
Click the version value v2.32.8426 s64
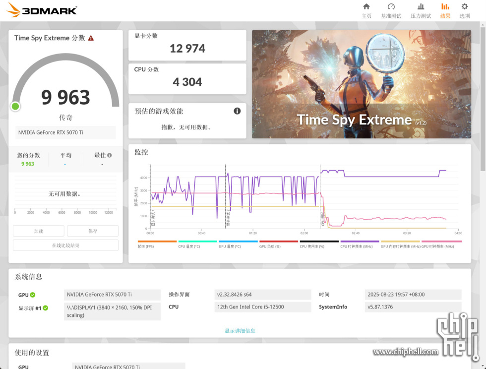[x=262, y=295]
